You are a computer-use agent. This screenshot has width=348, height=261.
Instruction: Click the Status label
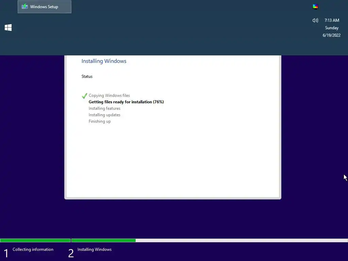[87, 76]
